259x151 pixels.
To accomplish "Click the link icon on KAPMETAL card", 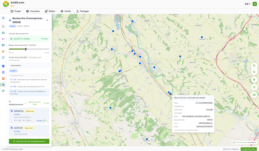I will pyautogui.click(x=44, y=121).
